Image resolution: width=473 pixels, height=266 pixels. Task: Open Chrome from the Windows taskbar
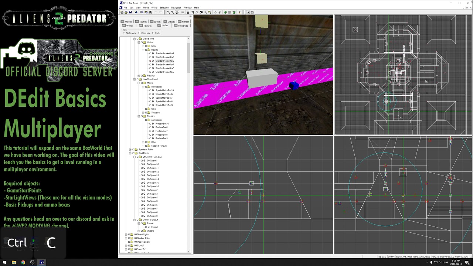click(x=23, y=262)
